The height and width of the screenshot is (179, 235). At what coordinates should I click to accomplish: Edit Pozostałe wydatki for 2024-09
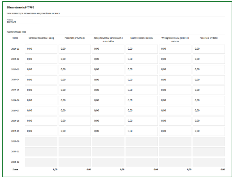tap(209, 131)
